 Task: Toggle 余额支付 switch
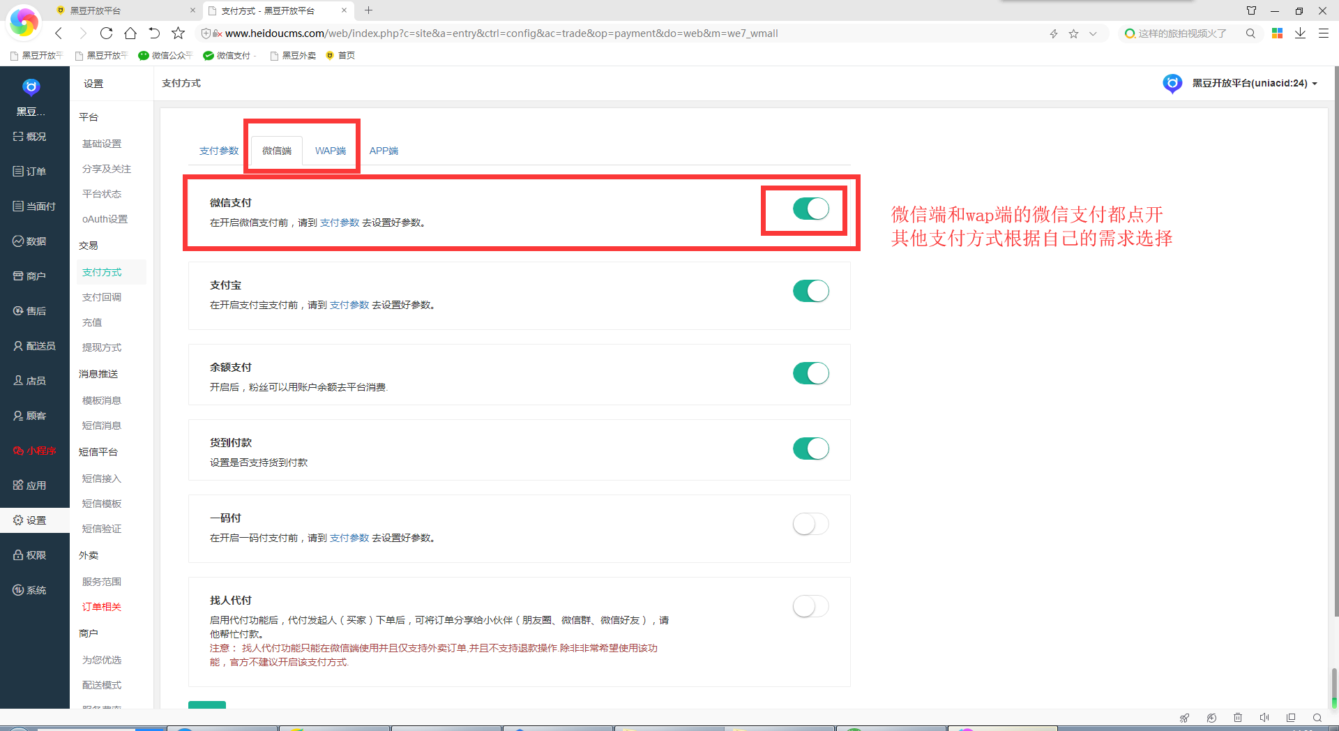click(811, 373)
